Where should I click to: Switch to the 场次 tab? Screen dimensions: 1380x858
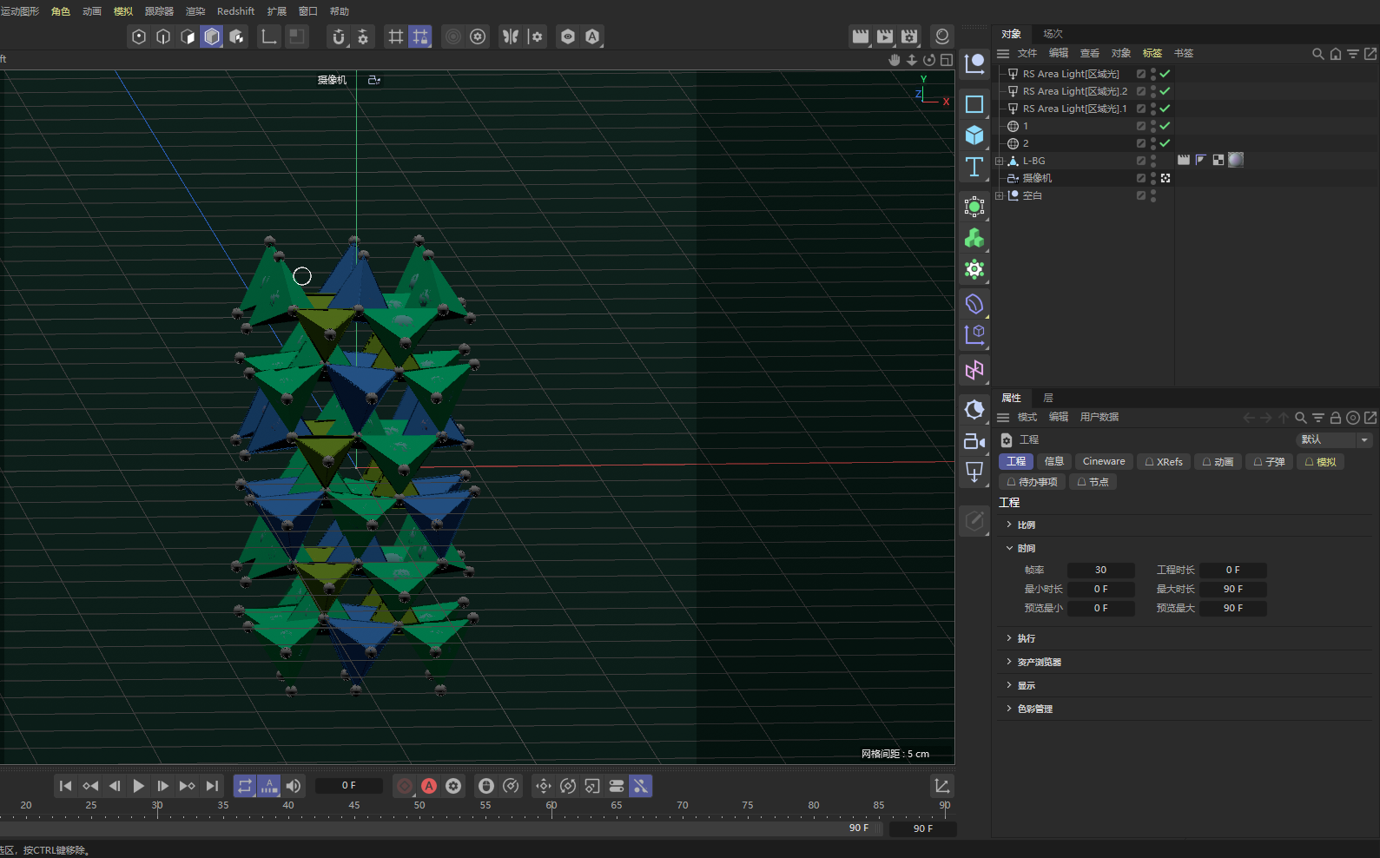pyautogui.click(x=1053, y=34)
